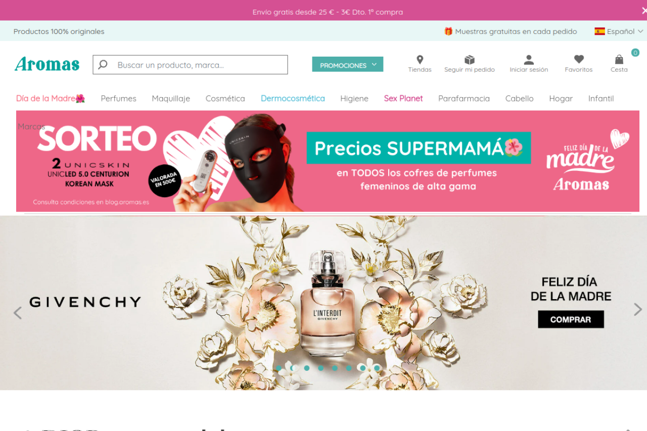Image resolution: width=647 pixels, height=431 pixels.
Task: Click the gift icon beside Muestras gratuitas
Action: [x=448, y=31]
